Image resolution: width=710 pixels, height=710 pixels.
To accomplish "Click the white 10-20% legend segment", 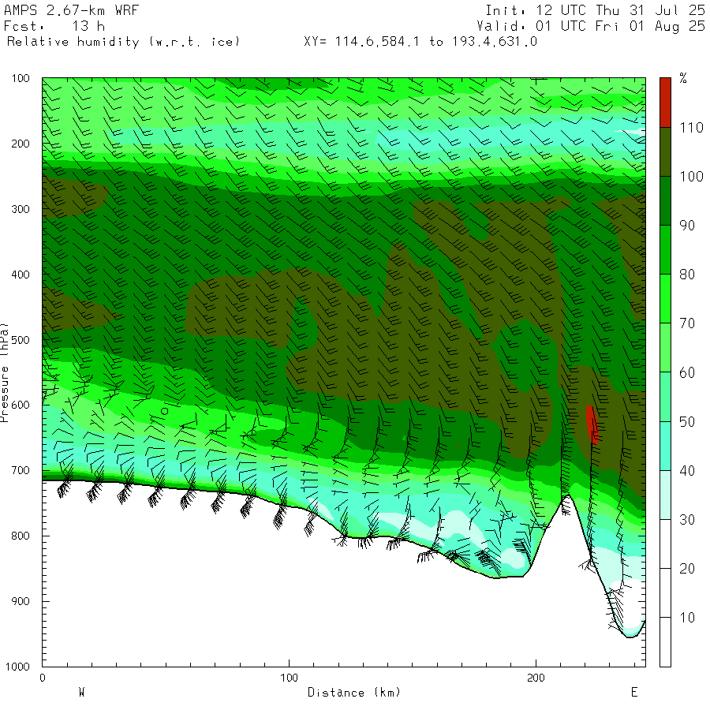I will pyautogui.click(x=665, y=592).
